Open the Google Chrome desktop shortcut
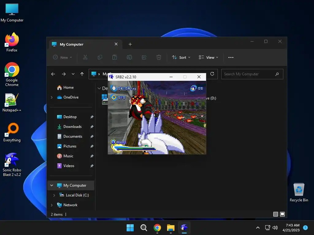314x235 pixels. coord(12,74)
